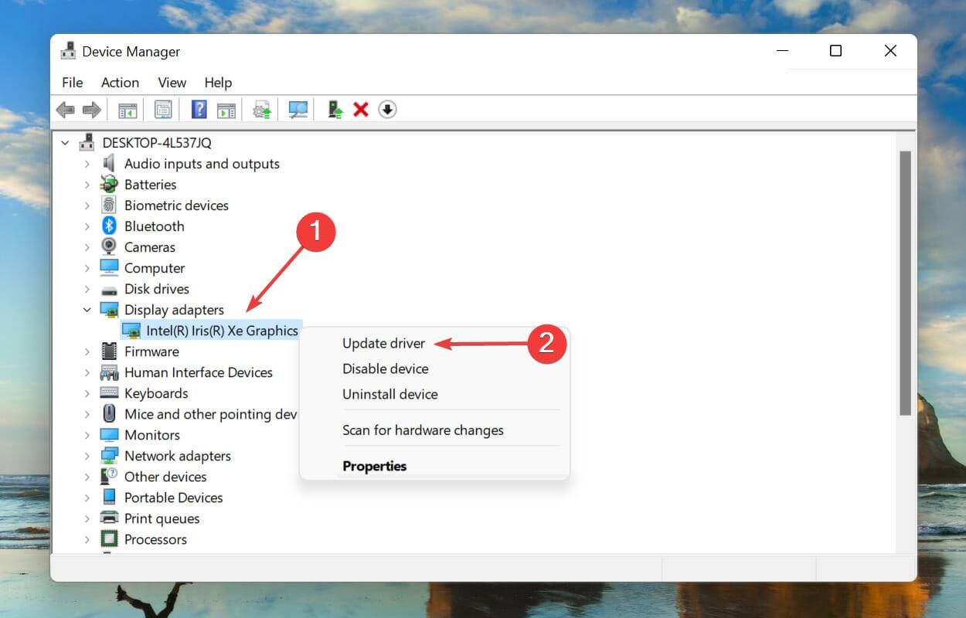Click the Back arrow toolbar icon
The height and width of the screenshot is (618, 966).
66,110
